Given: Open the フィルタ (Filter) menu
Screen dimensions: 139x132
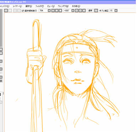Looking at the screenshot, I should pos(39,6).
